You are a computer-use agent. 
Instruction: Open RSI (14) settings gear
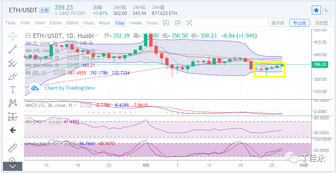51,122
